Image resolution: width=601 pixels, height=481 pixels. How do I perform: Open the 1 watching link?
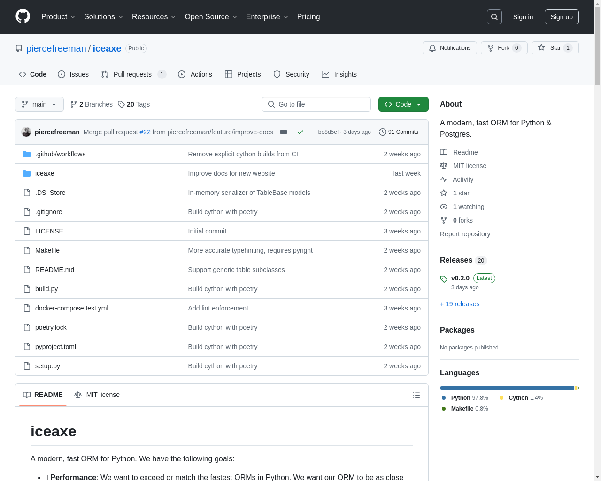point(462,207)
